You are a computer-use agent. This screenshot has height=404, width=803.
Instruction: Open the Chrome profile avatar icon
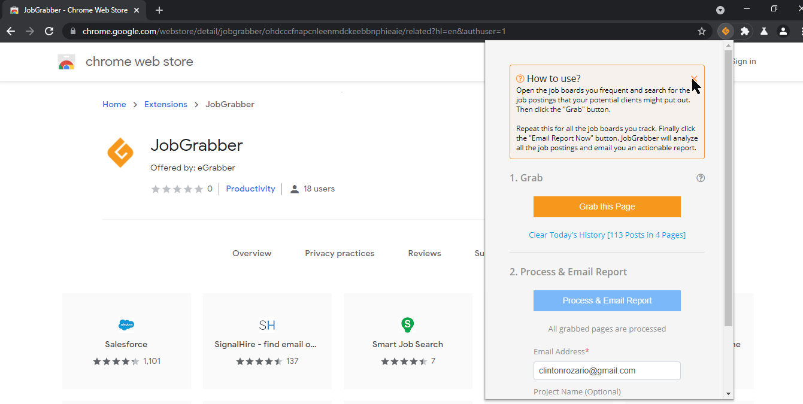[783, 31]
